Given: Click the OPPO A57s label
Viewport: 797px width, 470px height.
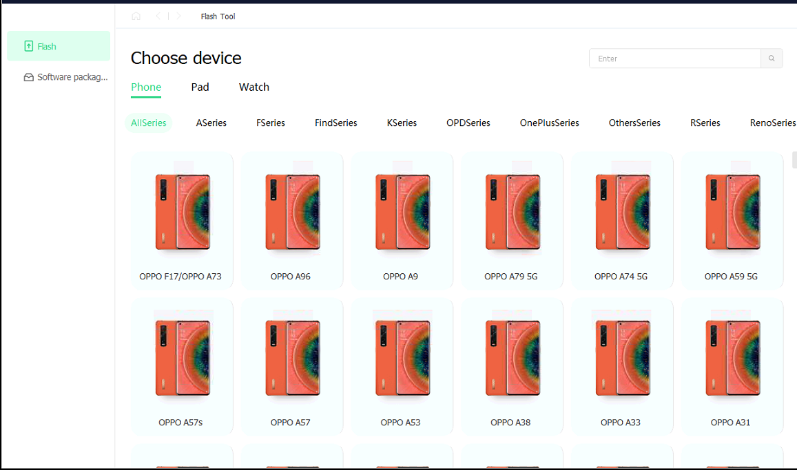Looking at the screenshot, I should coord(180,423).
